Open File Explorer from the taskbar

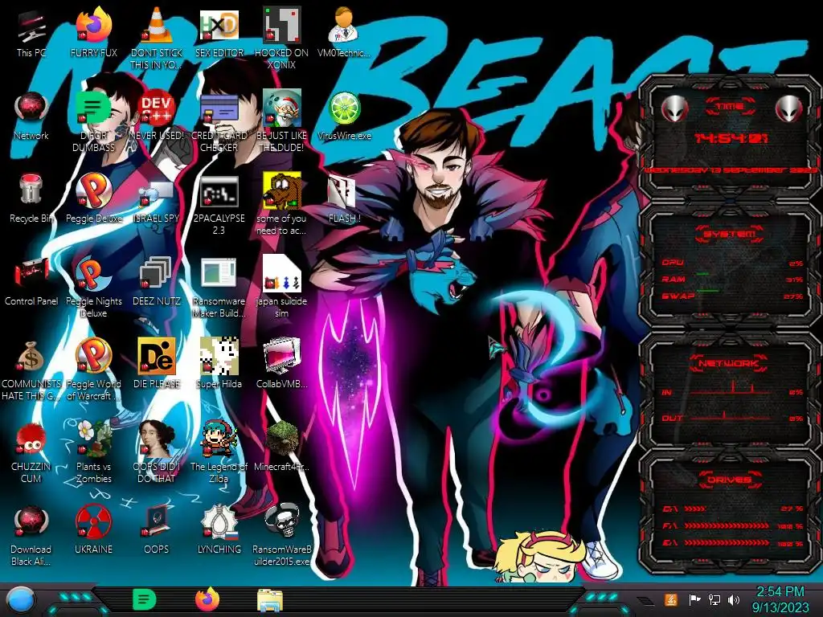click(270, 600)
